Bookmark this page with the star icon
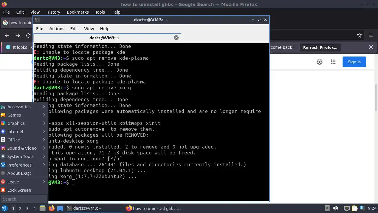The width and height of the screenshot is (378, 213). coord(359,35)
